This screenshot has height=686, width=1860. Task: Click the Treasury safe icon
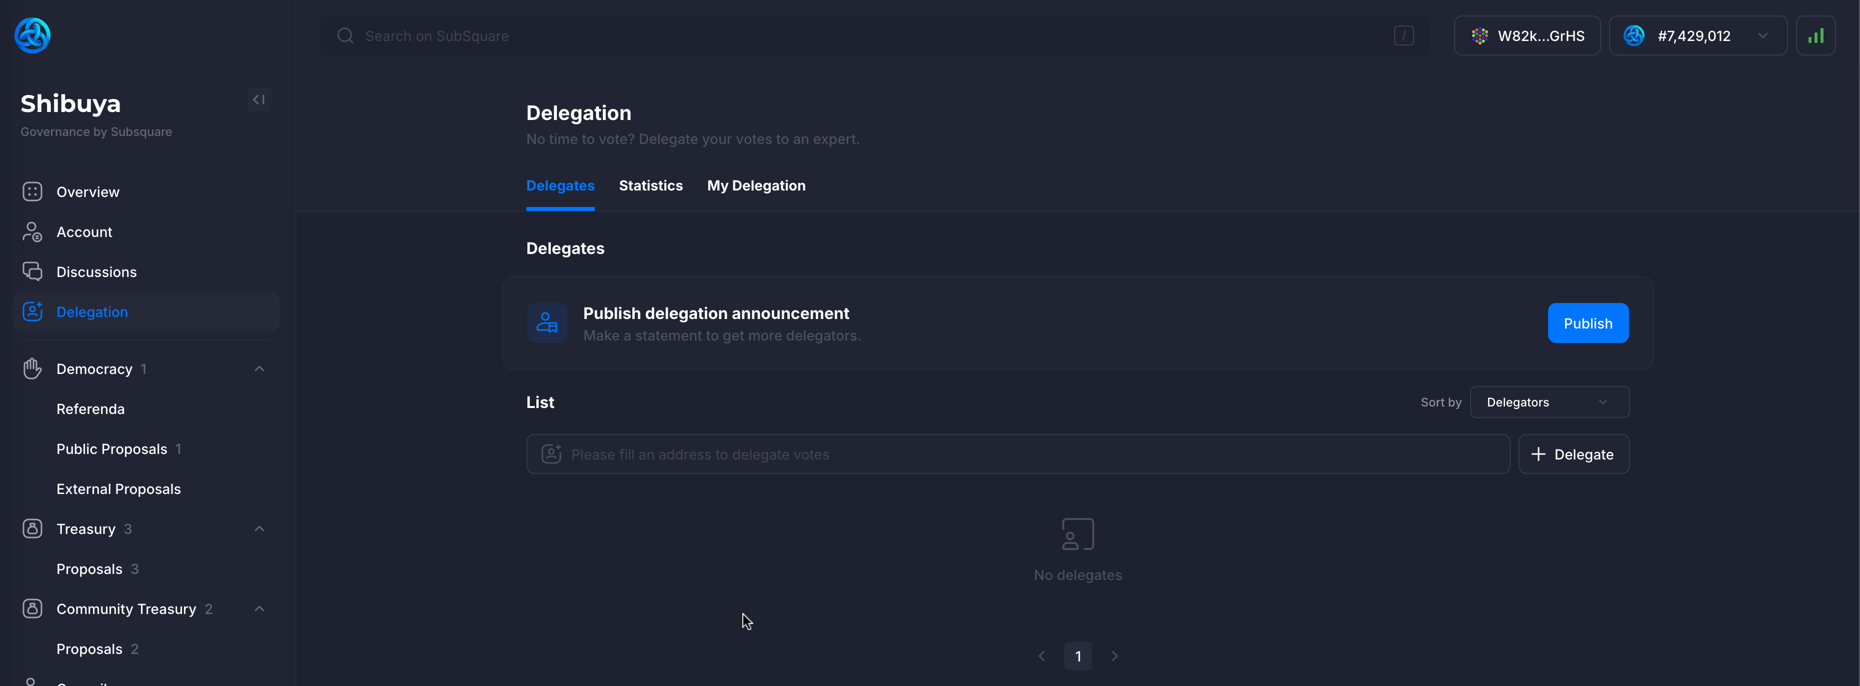point(32,528)
